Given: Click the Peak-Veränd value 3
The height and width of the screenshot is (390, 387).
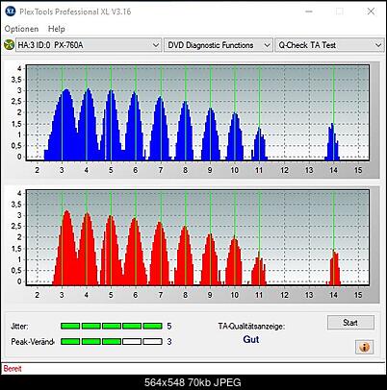Looking at the screenshot, I should pyautogui.click(x=169, y=342).
